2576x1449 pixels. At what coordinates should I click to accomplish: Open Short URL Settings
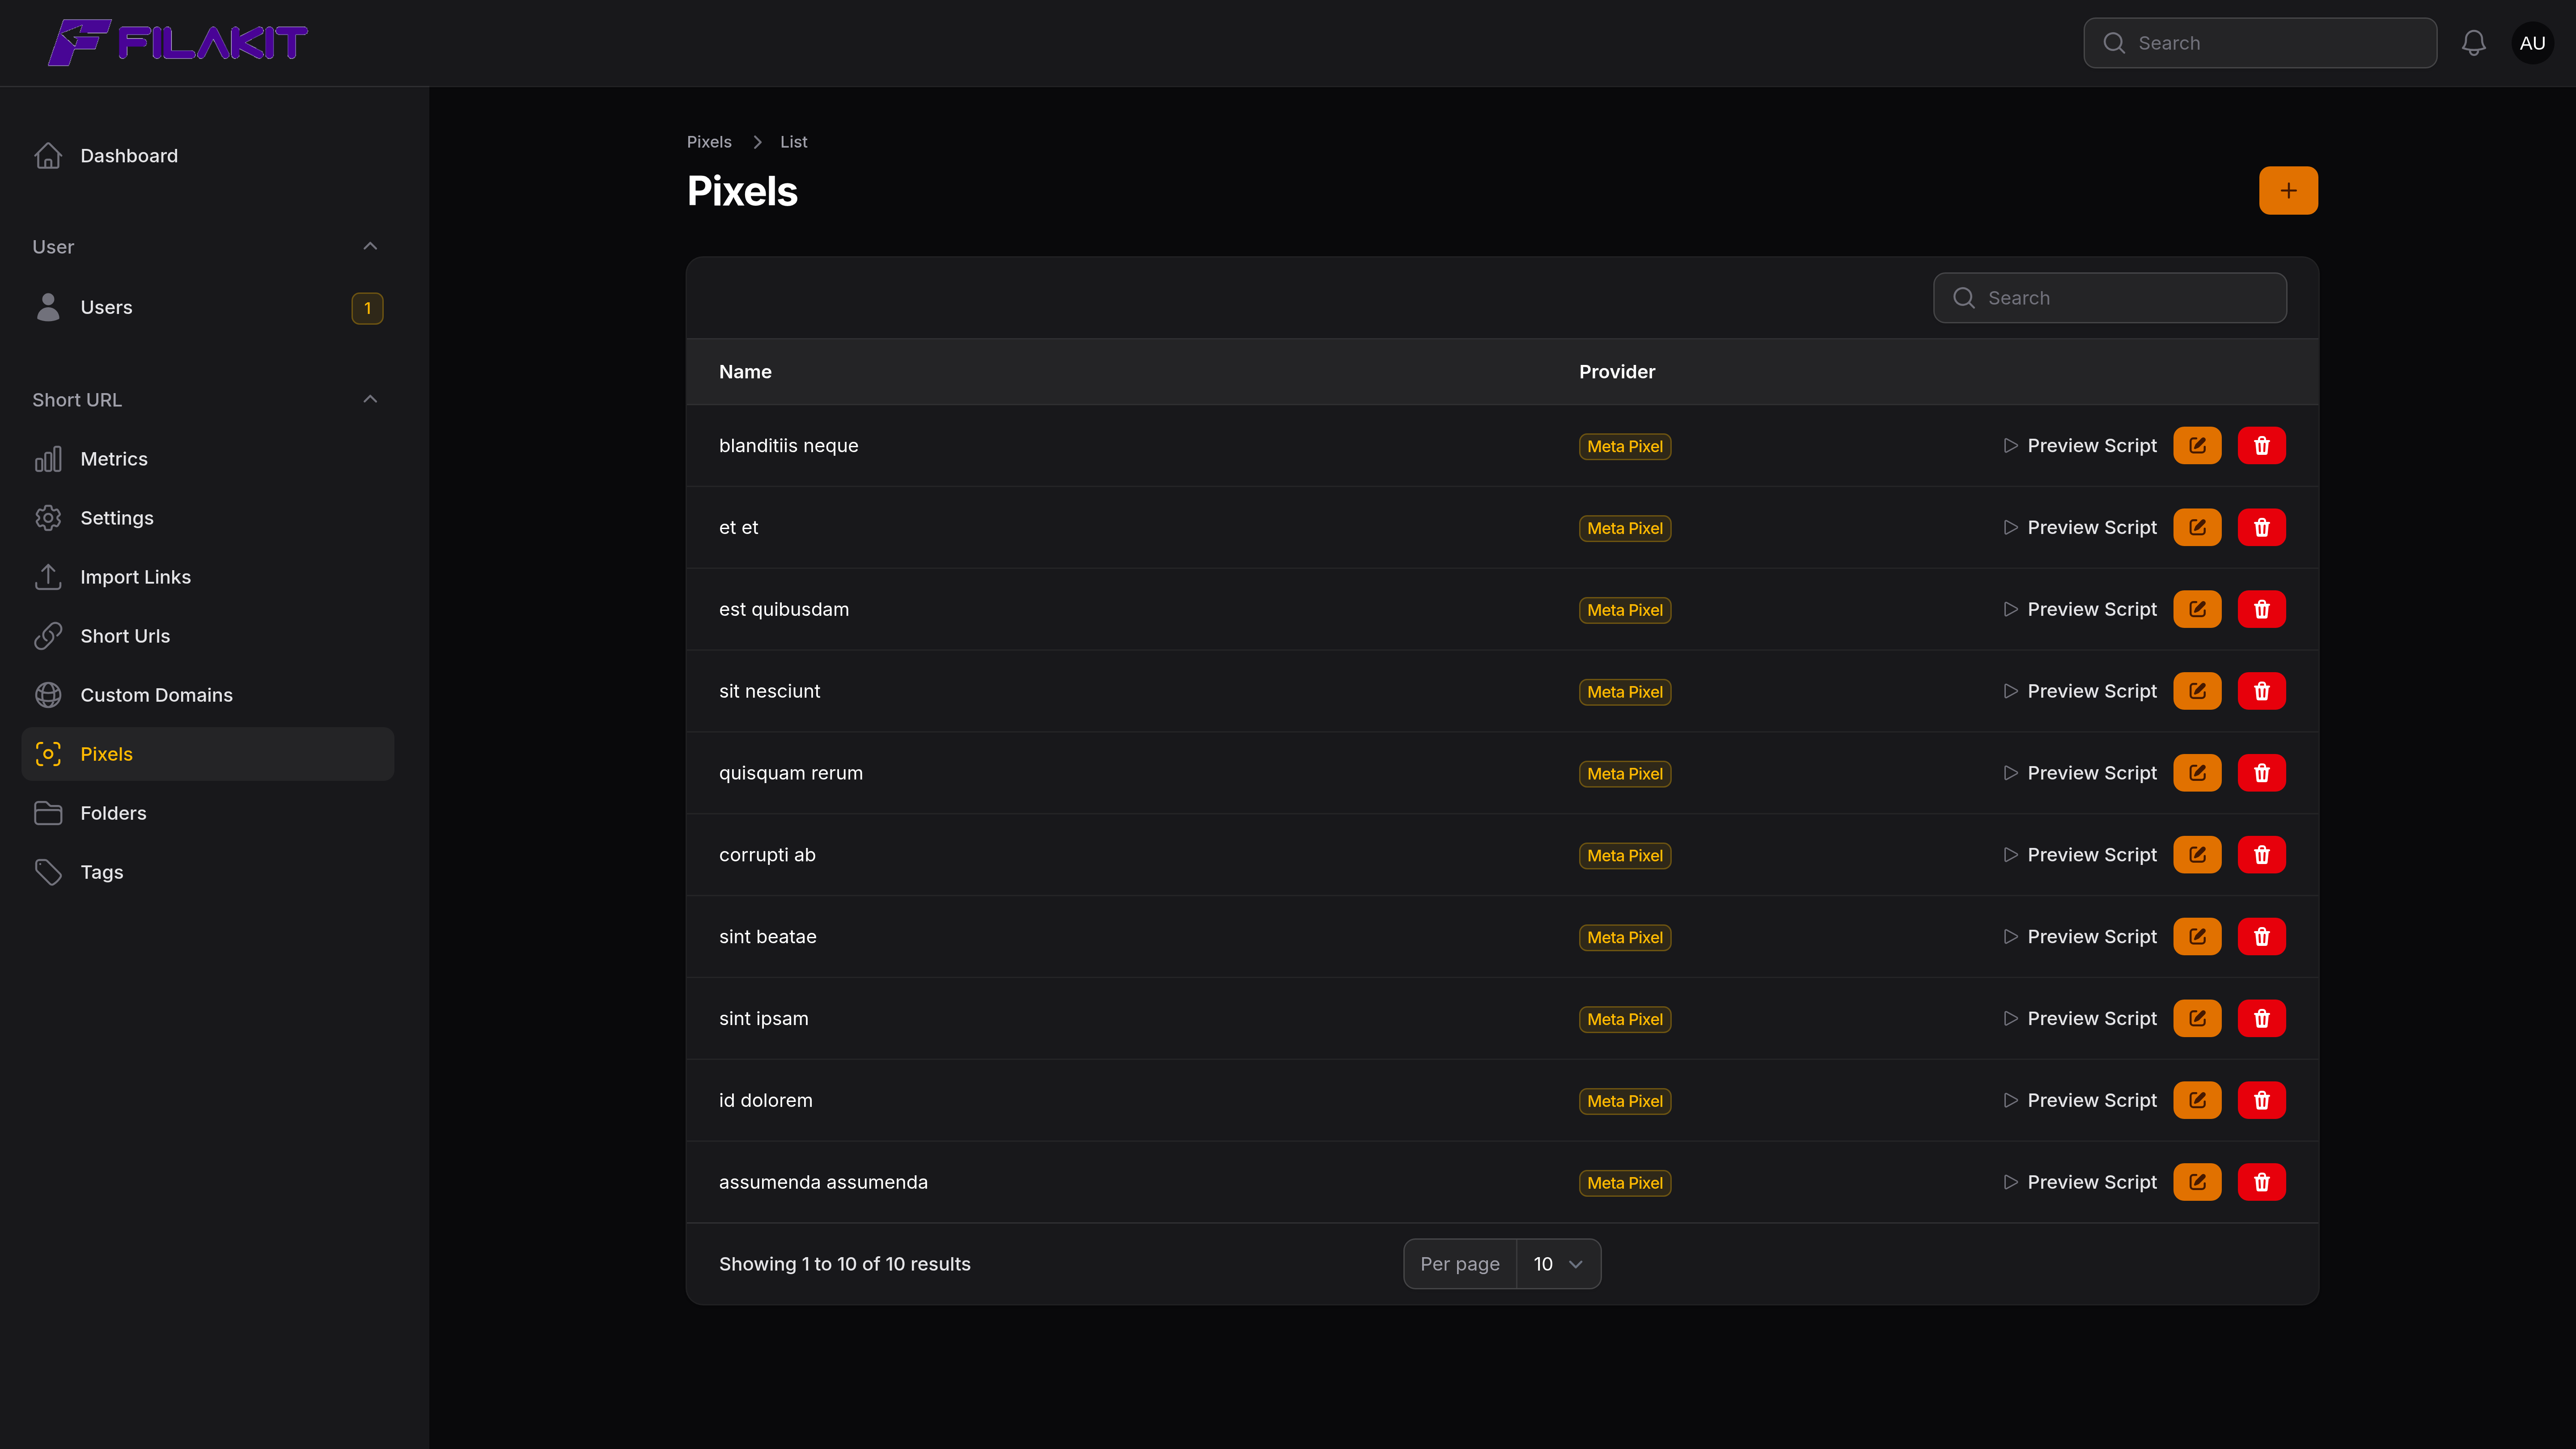208,518
